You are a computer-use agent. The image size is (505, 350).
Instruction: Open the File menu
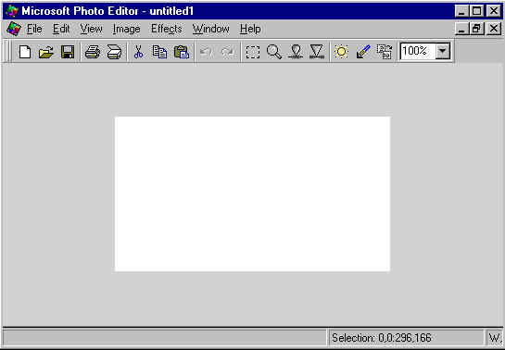34,29
